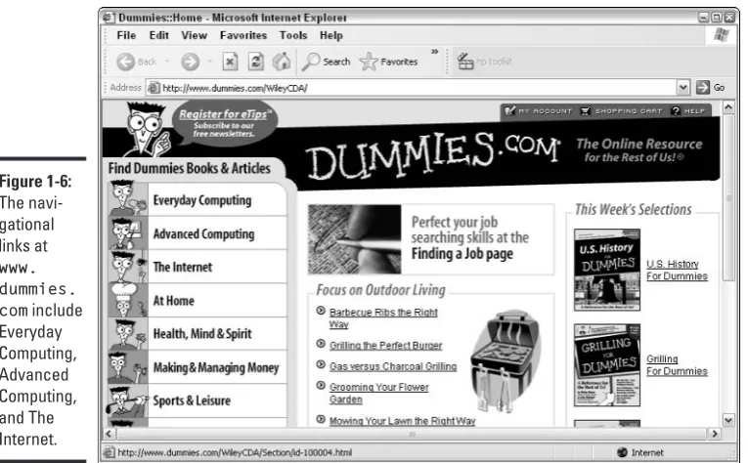This screenshot has height=463, width=748.
Task: Open Grilling For Dummies text link
Action: point(677,365)
